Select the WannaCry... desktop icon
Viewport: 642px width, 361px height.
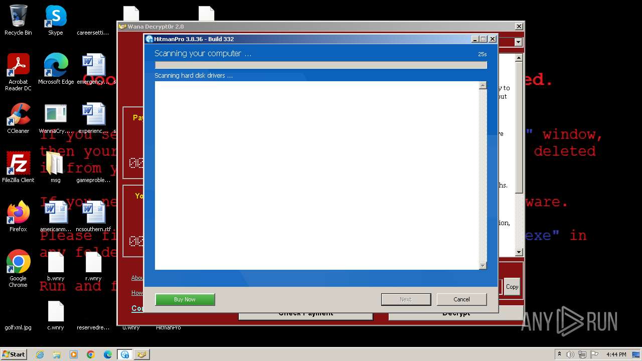[x=56, y=118]
